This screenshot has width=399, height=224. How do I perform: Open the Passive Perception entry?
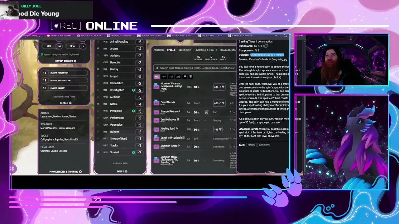64,73
